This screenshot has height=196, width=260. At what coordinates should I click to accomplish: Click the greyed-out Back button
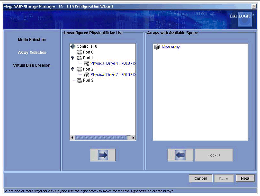(x=224, y=178)
